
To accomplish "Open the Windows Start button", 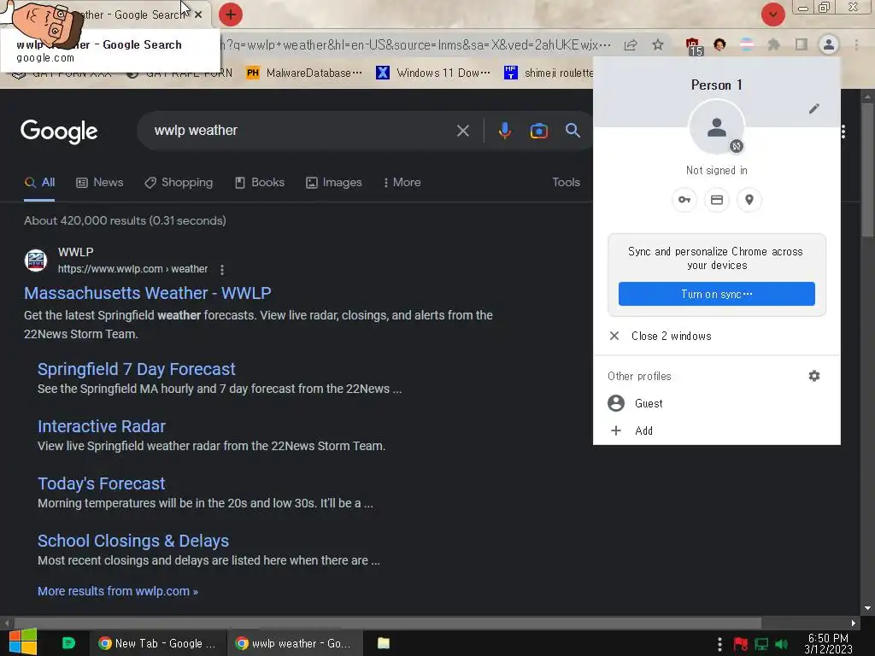I will tap(23, 642).
